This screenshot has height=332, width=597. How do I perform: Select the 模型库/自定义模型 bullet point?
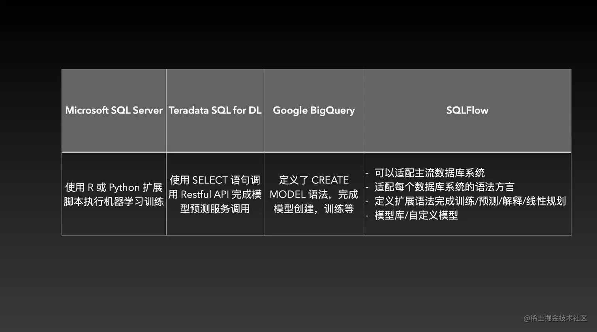[417, 215]
